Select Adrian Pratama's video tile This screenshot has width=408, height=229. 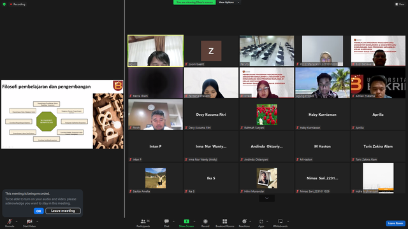pos(378,83)
